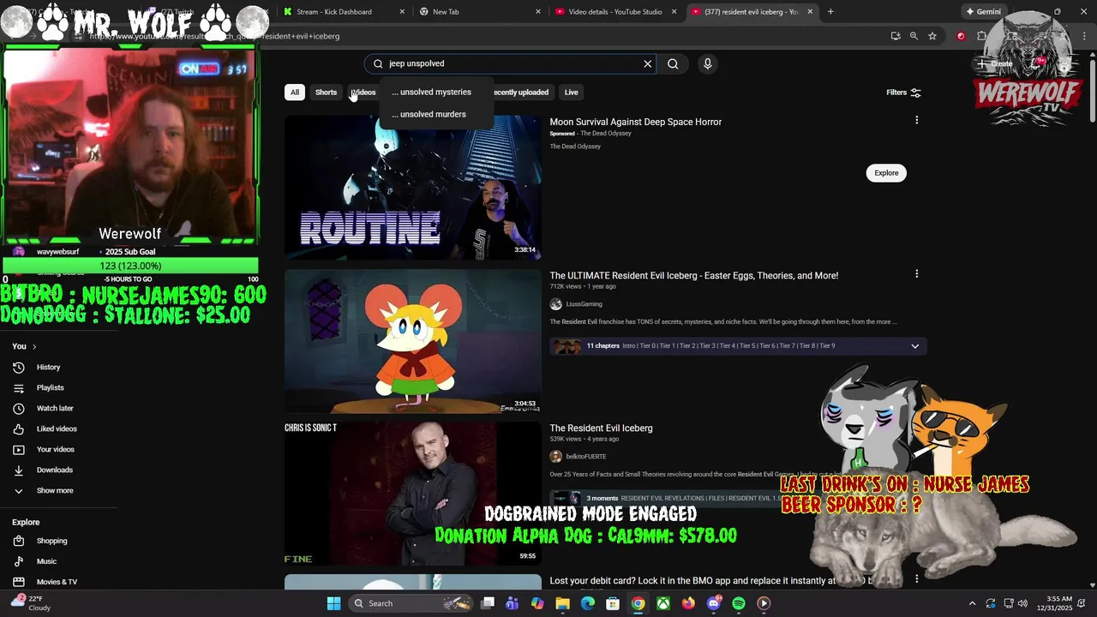Open the weather widget showing 22°F Cloudy
Image resolution: width=1097 pixels, height=617 pixels.
[30, 603]
